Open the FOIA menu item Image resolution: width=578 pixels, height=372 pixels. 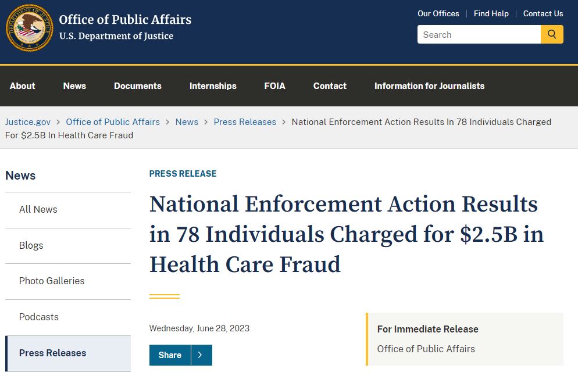click(x=274, y=86)
